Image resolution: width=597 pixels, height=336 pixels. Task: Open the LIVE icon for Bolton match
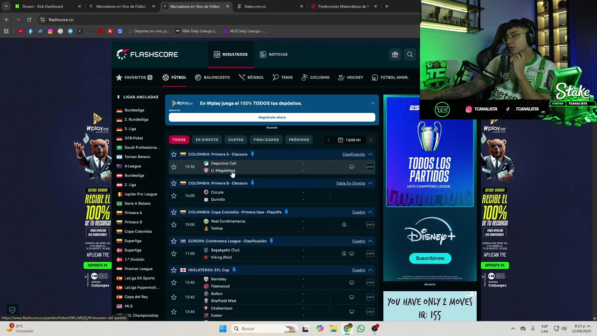coord(370,297)
